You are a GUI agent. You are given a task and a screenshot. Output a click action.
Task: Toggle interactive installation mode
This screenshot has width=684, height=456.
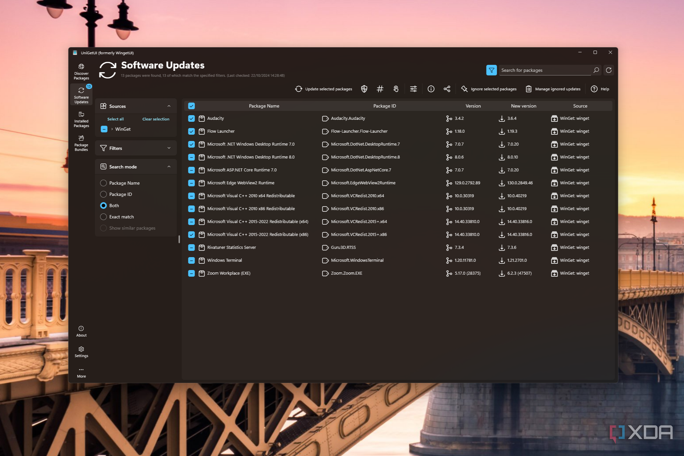[396, 89]
